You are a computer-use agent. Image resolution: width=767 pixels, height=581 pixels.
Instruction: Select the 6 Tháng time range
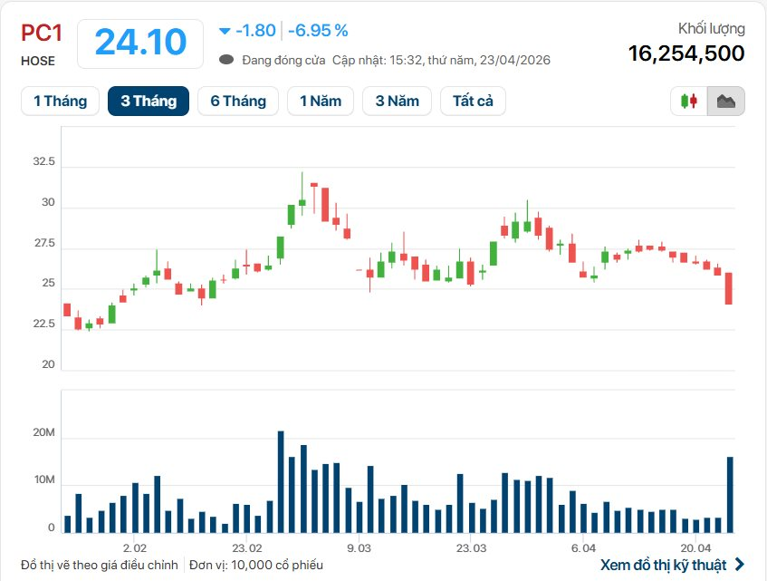click(x=238, y=101)
